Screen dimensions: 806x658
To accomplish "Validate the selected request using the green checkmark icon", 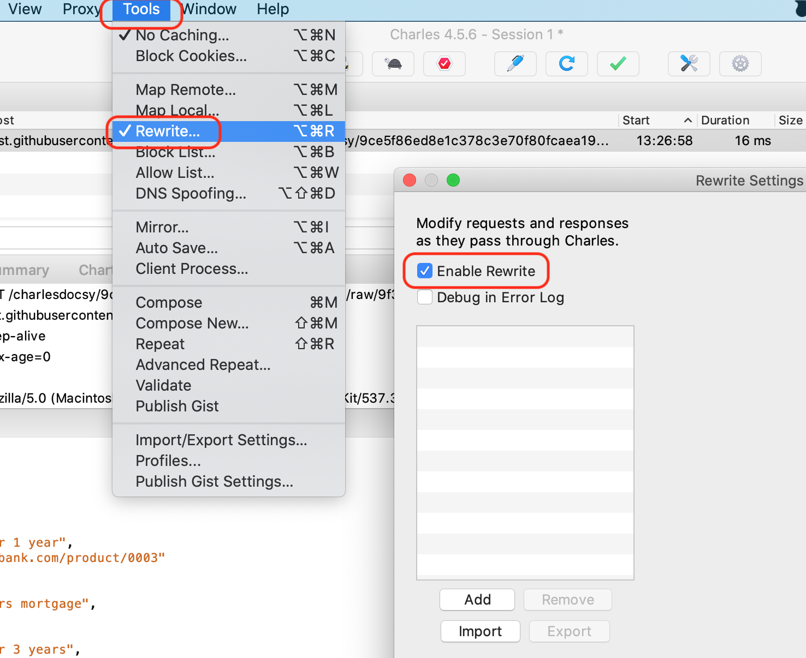I will [618, 64].
